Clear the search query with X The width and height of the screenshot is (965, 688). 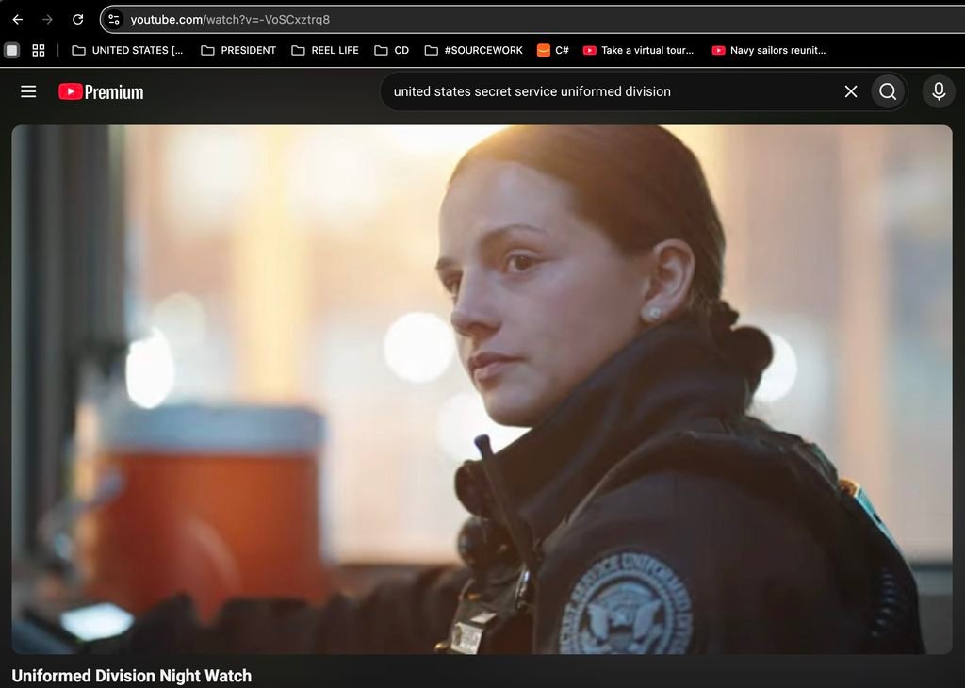pyautogui.click(x=851, y=91)
